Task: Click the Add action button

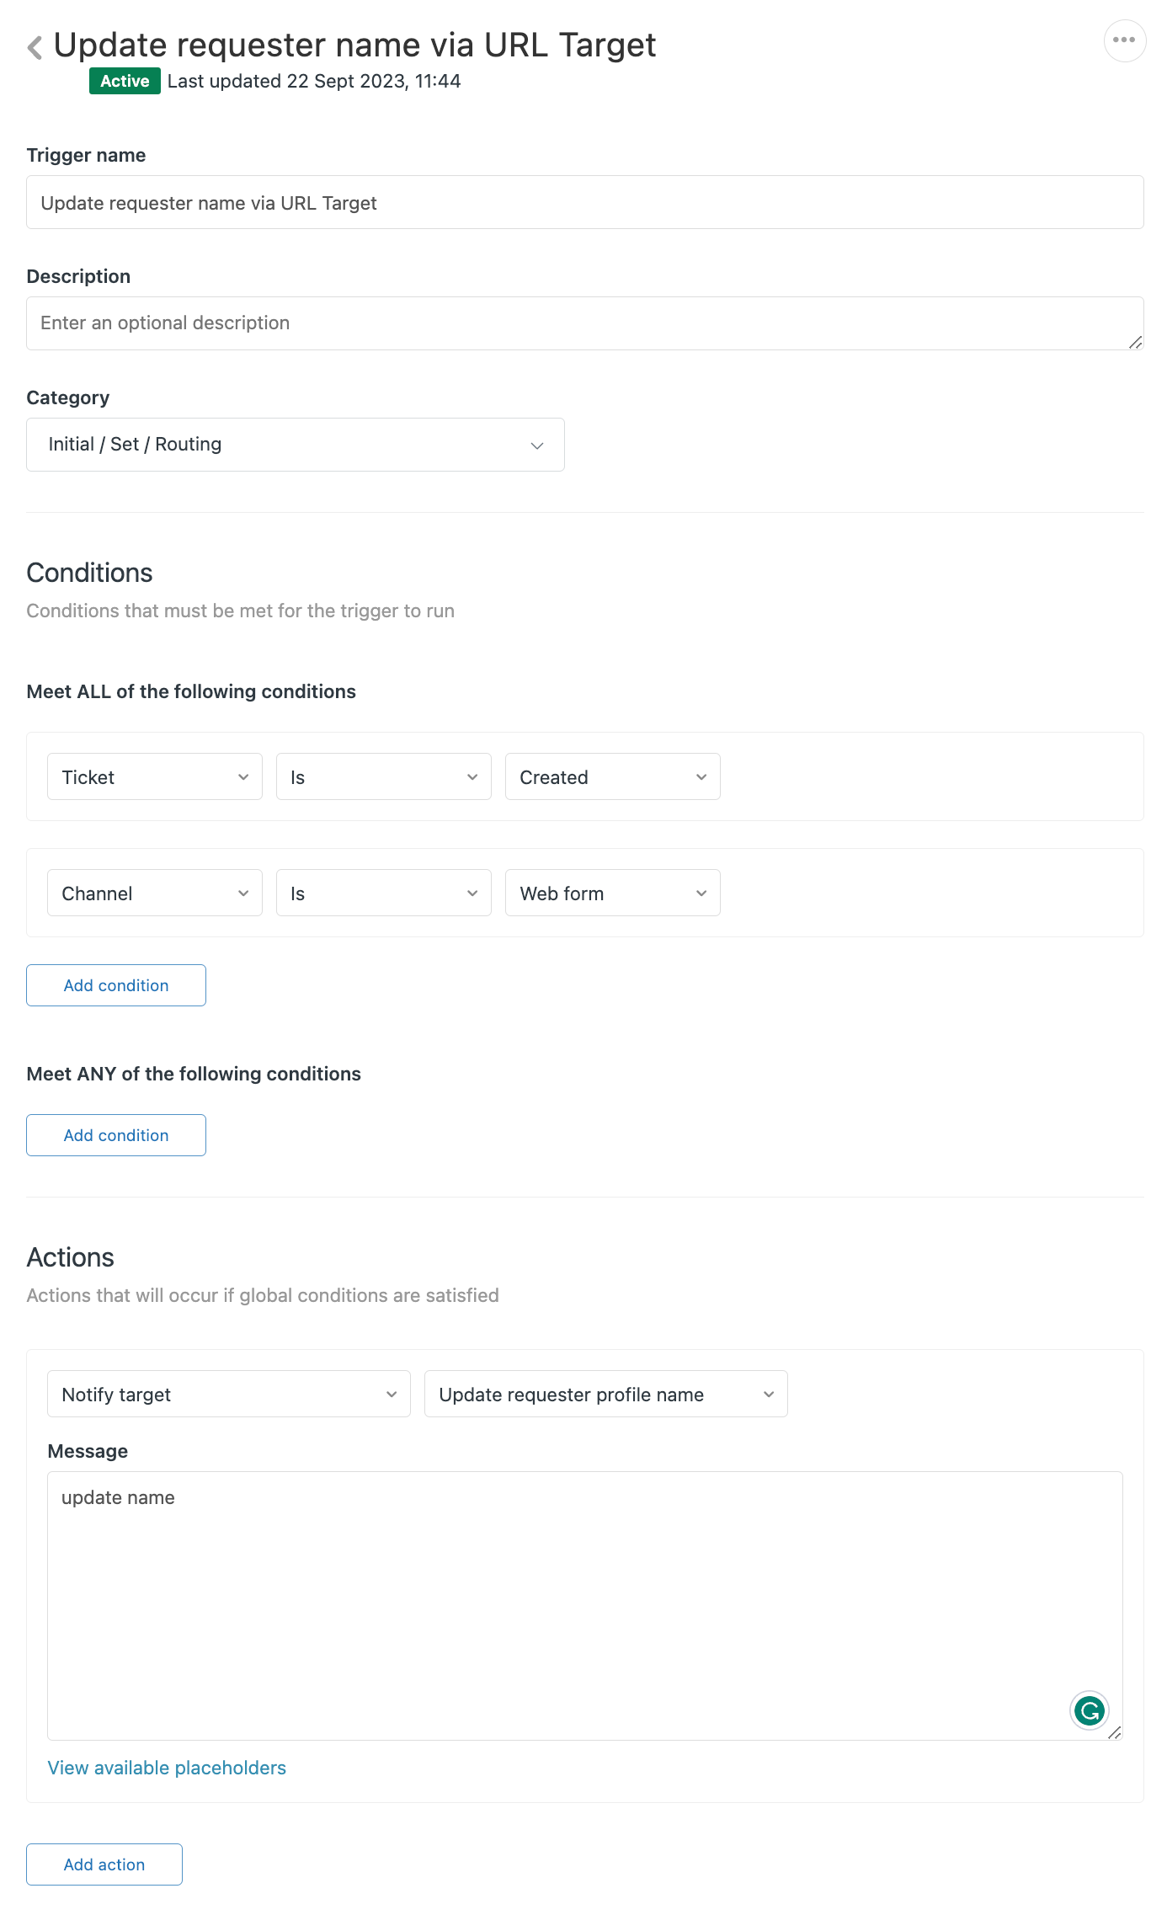Action: click(104, 1864)
